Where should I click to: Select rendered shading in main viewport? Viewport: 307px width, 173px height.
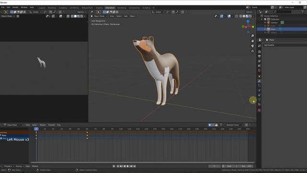[250, 16]
